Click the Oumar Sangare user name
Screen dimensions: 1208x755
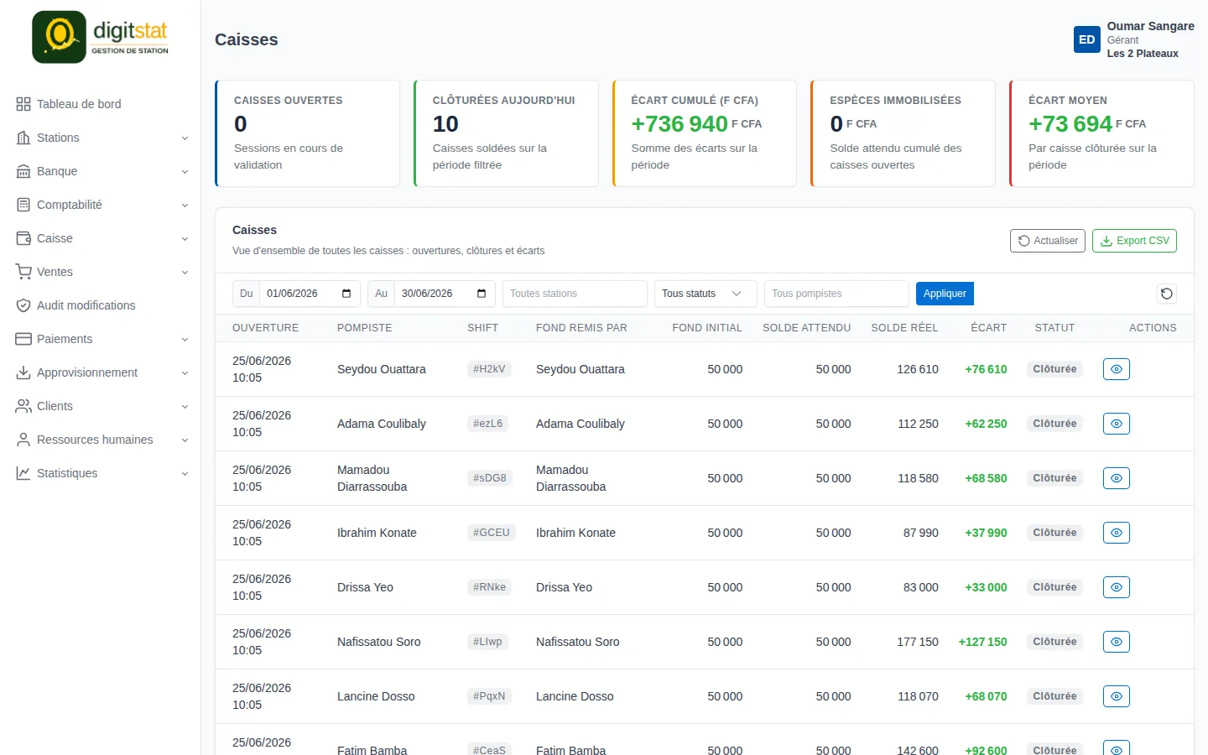coord(1150,26)
